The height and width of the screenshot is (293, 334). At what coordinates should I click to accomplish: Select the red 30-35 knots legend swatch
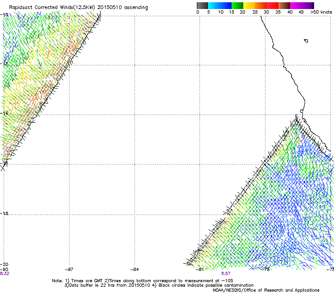point(273,5)
